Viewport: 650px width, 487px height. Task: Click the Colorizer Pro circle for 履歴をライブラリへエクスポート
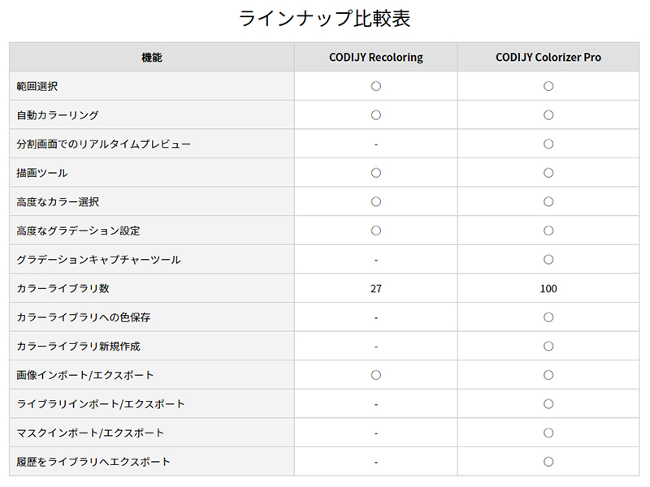click(x=548, y=462)
